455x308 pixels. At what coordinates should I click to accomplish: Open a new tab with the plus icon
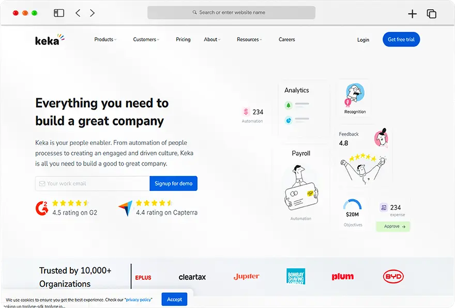click(x=412, y=13)
